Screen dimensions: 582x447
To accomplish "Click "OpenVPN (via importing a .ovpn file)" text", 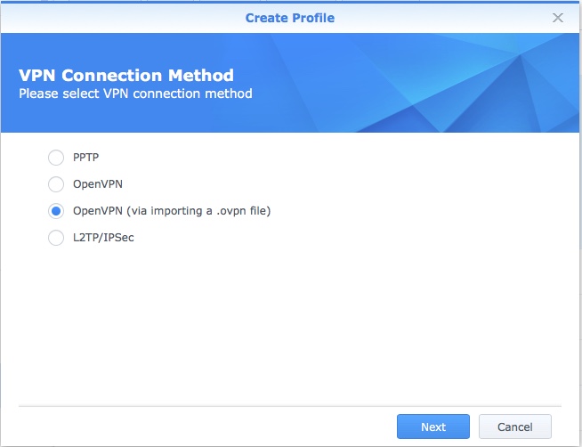I will [171, 211].
